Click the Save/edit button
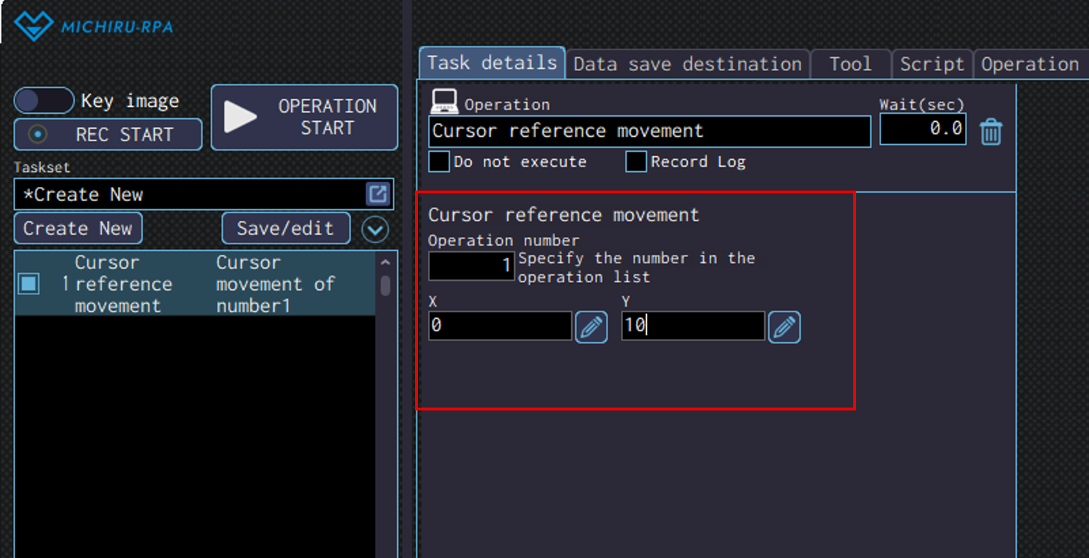 click(x=285, y=229)
